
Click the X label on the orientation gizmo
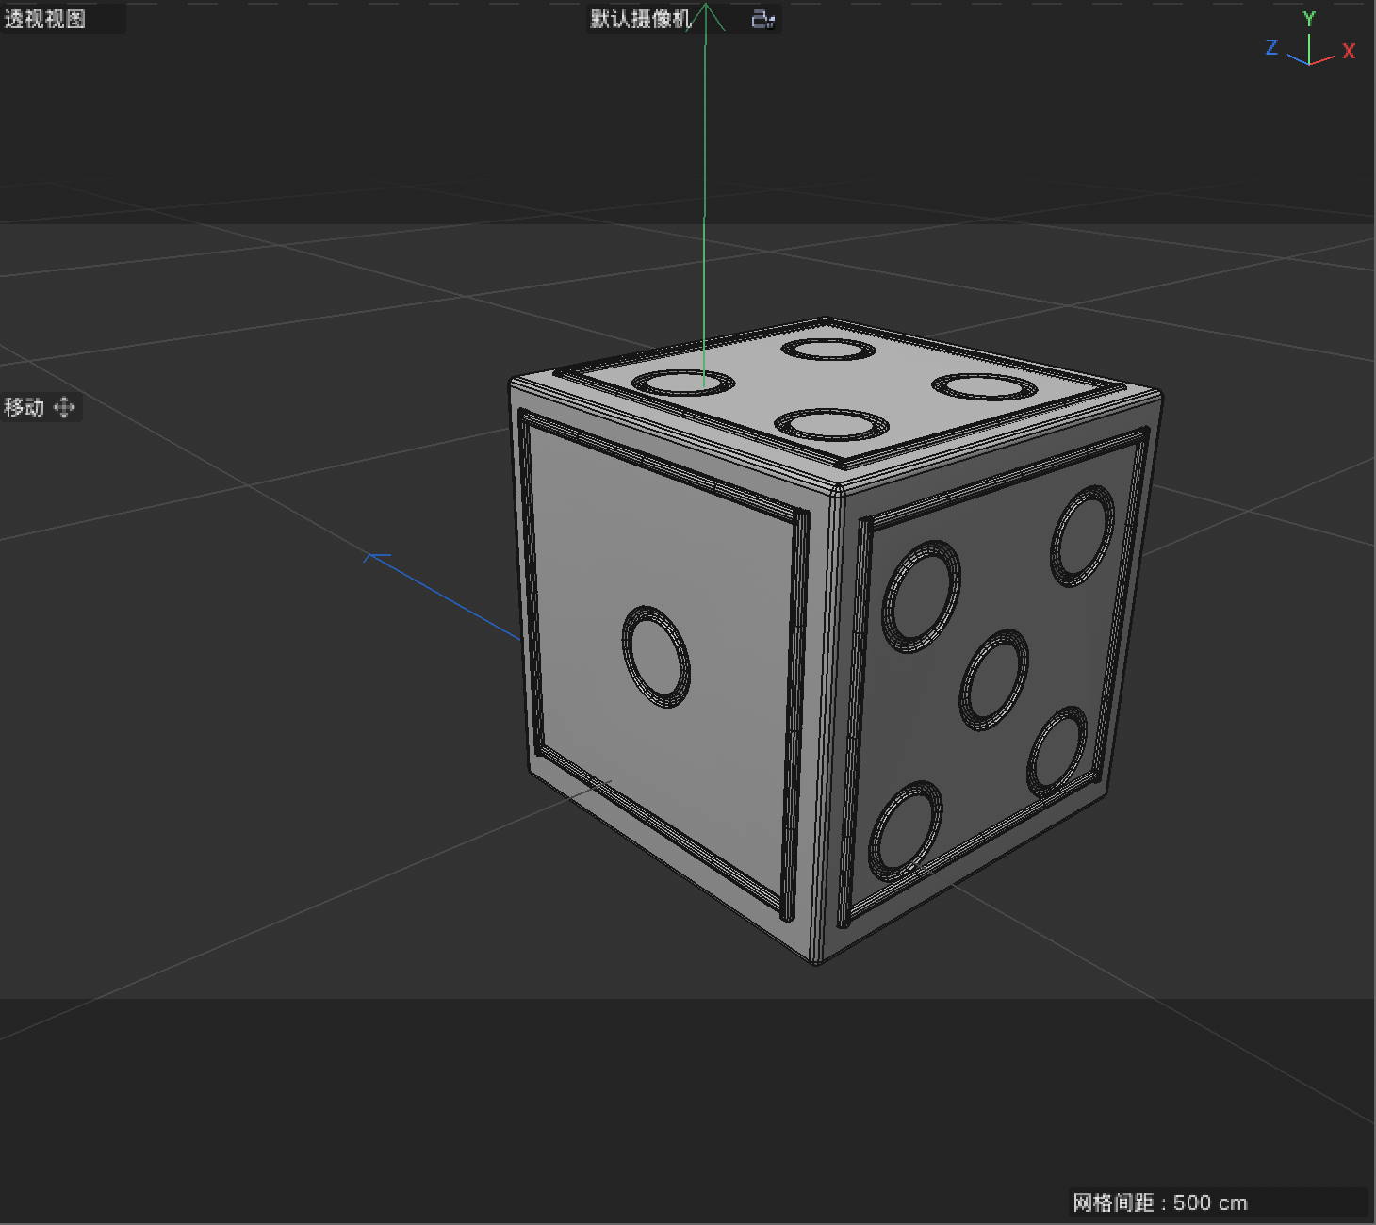1349,52
